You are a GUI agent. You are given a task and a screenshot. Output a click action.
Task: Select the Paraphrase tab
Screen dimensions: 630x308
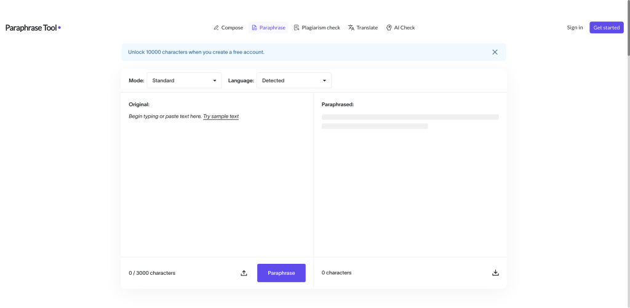click(268, 28)
